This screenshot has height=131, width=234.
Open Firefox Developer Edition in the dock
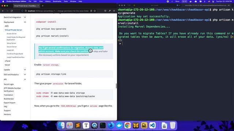coord(111,125)
